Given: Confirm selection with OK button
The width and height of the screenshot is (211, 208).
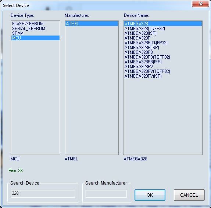Looking at the screenshot, I should 150,195.
